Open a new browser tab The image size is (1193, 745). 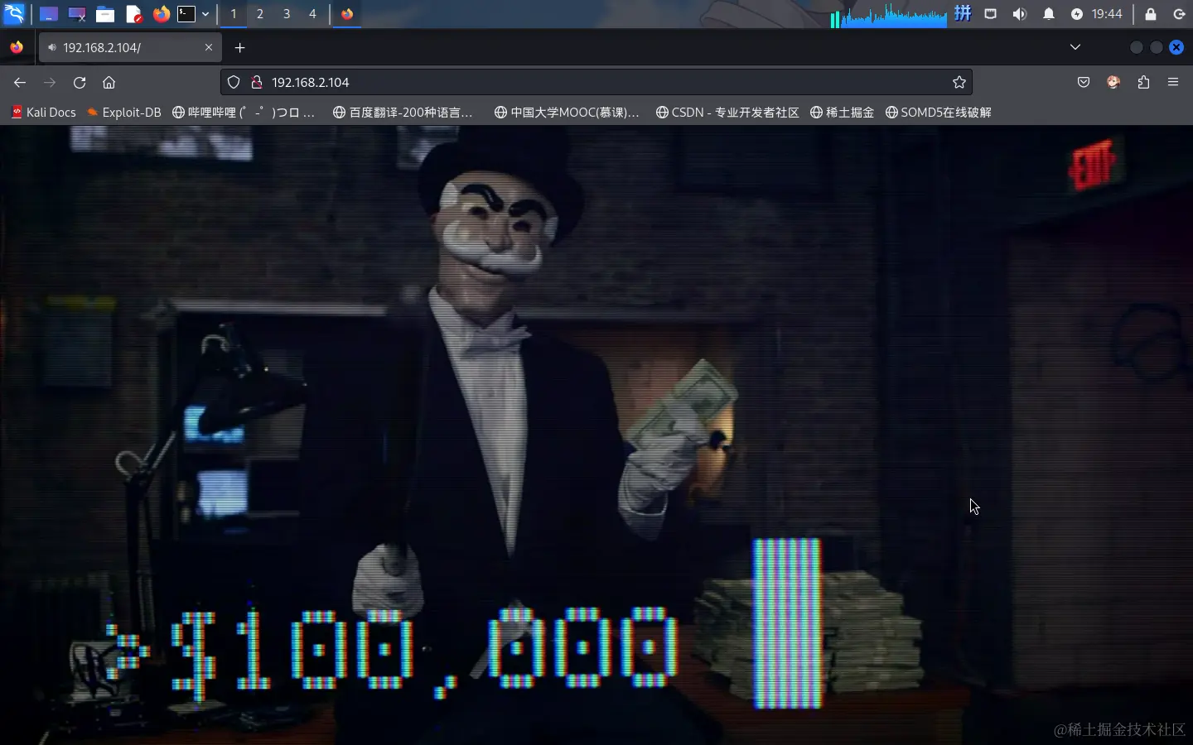pos(240,47)
